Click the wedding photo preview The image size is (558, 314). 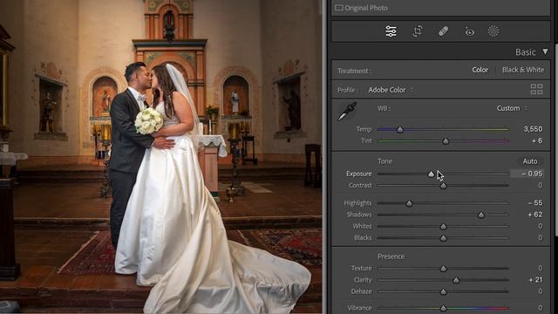pos(160,157)
